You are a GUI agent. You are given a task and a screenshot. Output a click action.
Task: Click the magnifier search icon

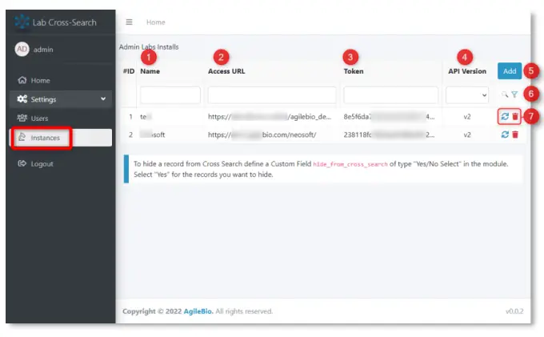(505, 94)
